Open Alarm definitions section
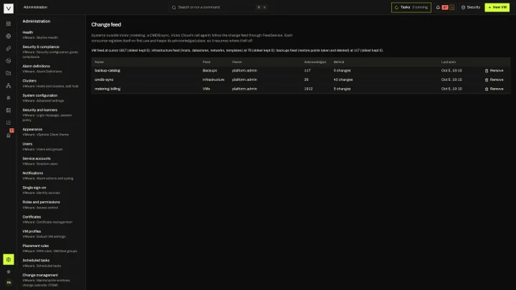Screen dimensions: 516x290 pyautogui.click(x=51, y=69)
